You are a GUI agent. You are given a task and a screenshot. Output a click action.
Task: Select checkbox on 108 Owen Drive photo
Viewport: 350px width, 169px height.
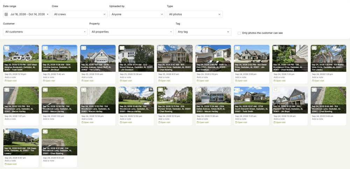[x=7, y=132]
